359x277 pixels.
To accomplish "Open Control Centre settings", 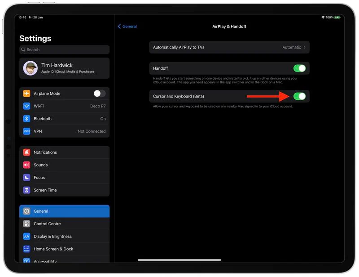I will point(64,224).
